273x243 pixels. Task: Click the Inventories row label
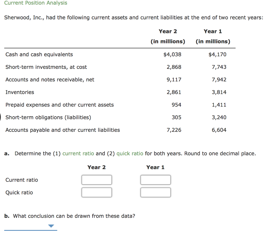[20, 92]
